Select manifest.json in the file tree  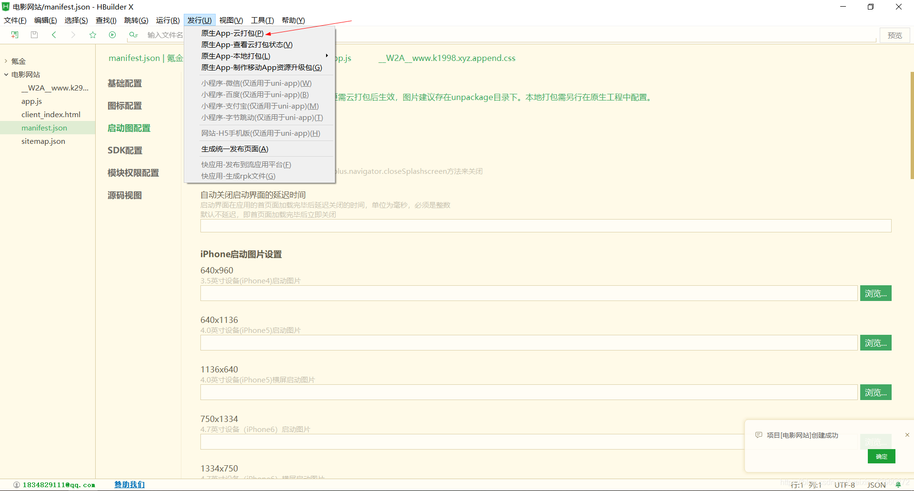tap(44, 128)
